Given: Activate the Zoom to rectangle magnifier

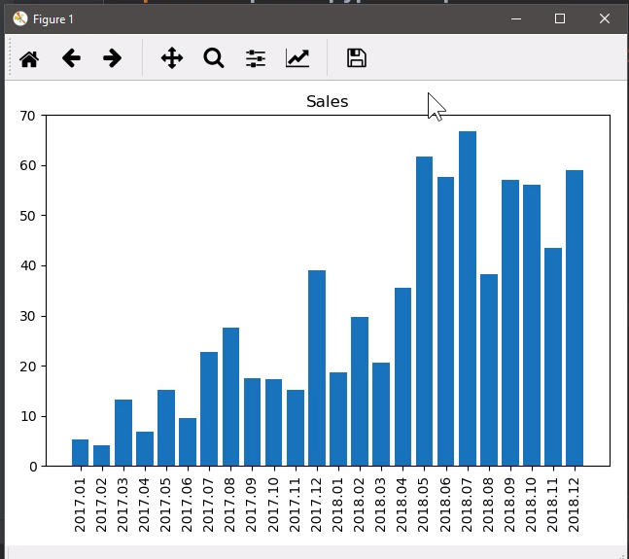Looking at the screenshot, I should (x=214, y=58).
